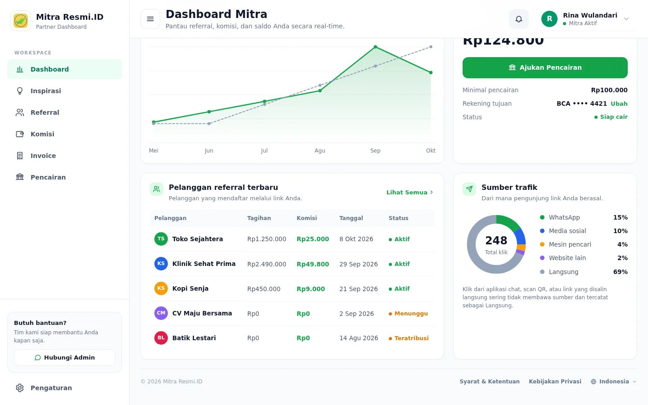The height and width of the screenshot is (405, 648).
Task: Click the Pelanggan referral terbaru users icon
Action: [x=157, y=189]
